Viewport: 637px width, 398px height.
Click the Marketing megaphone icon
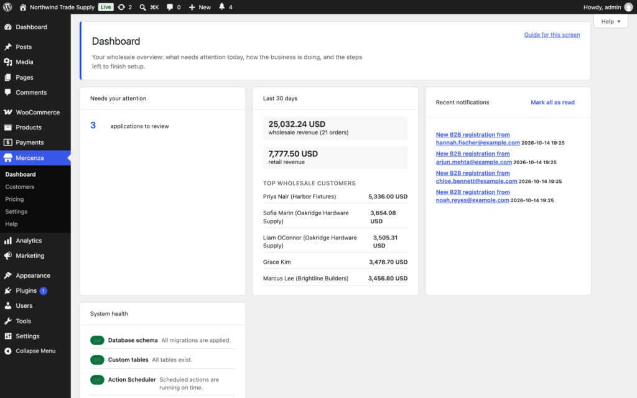point(7,256)
